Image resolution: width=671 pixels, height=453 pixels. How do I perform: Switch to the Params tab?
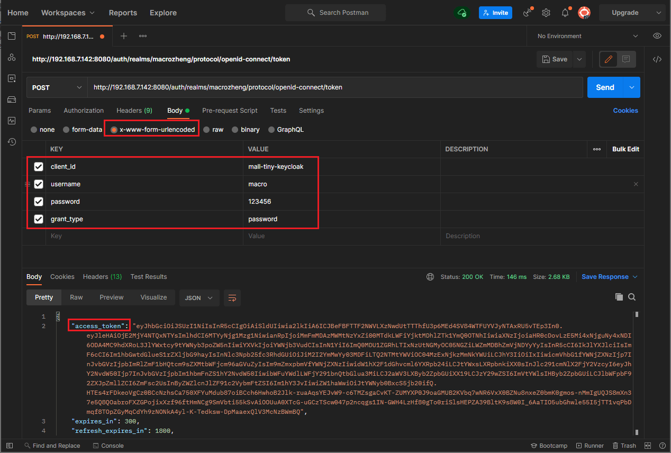40,111
